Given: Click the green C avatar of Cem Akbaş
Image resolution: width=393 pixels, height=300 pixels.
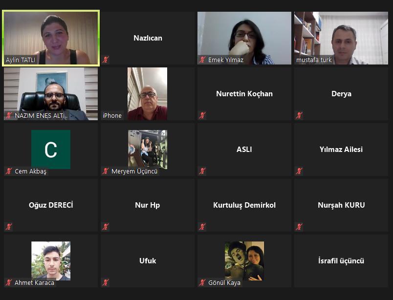Looking at the screenshot, I should coord(51,150).
